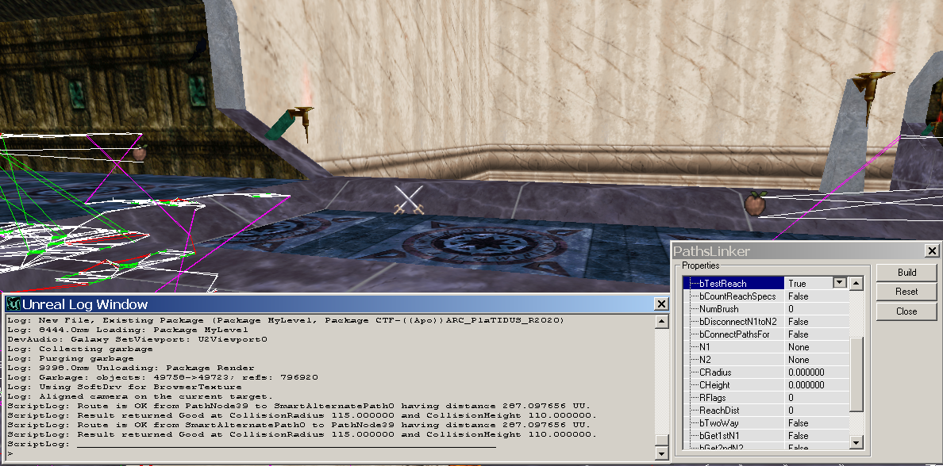Select the NumBrush property row
Screen dimensions: 943x466
point(765,308)
